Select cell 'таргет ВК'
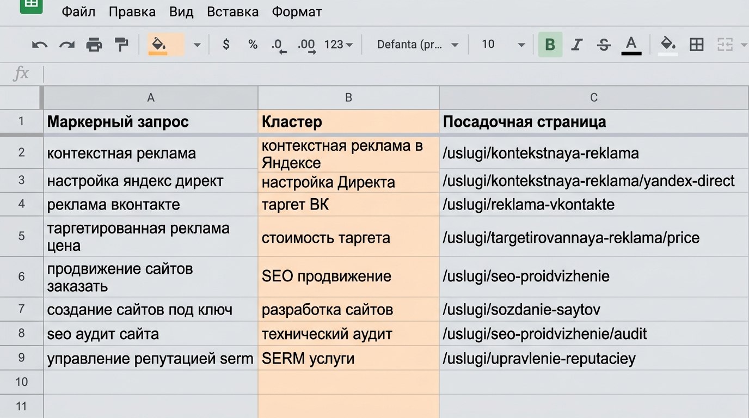The height and width of the screenshot is (418, 749). [x=348, y=205]
